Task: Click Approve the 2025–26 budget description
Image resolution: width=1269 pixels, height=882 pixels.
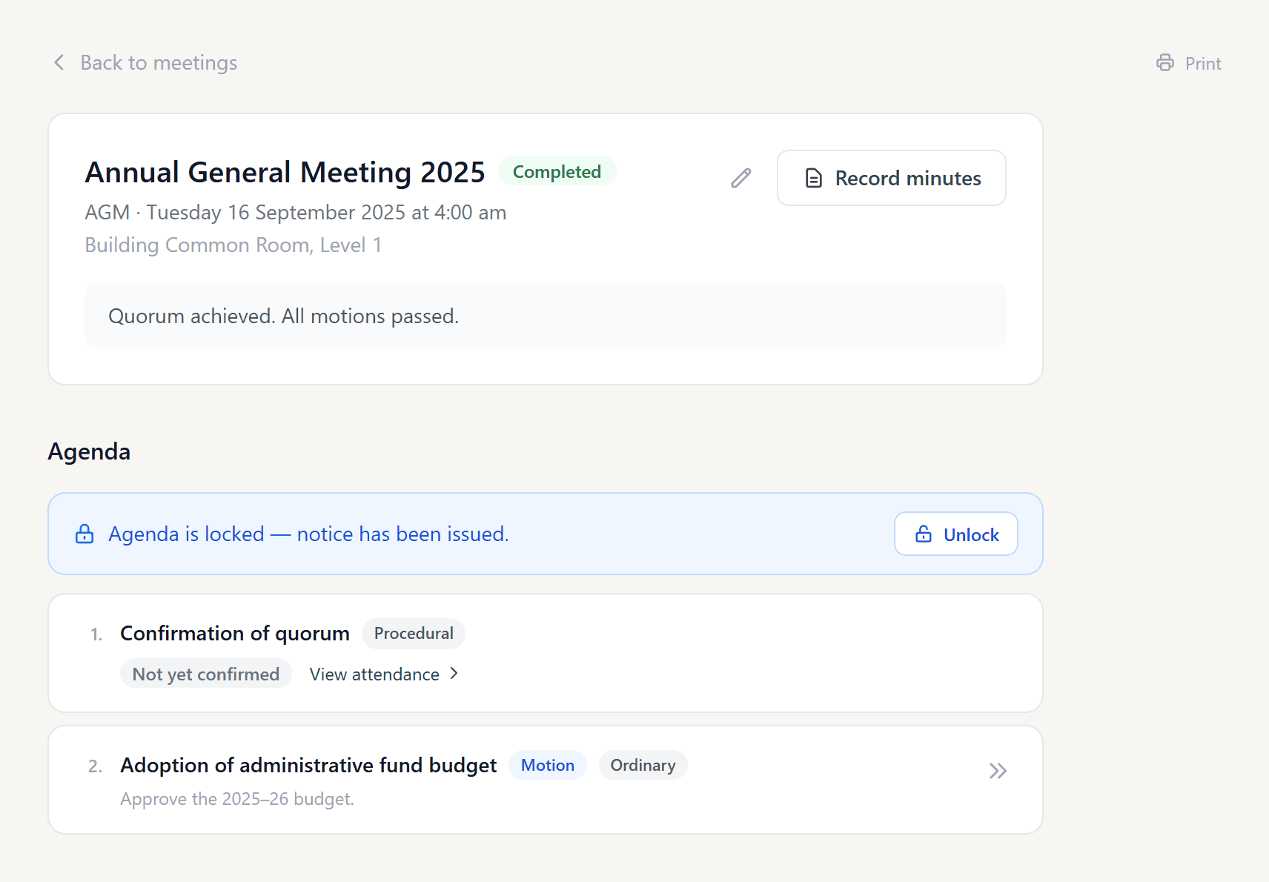Action: [x=237, y=799]
